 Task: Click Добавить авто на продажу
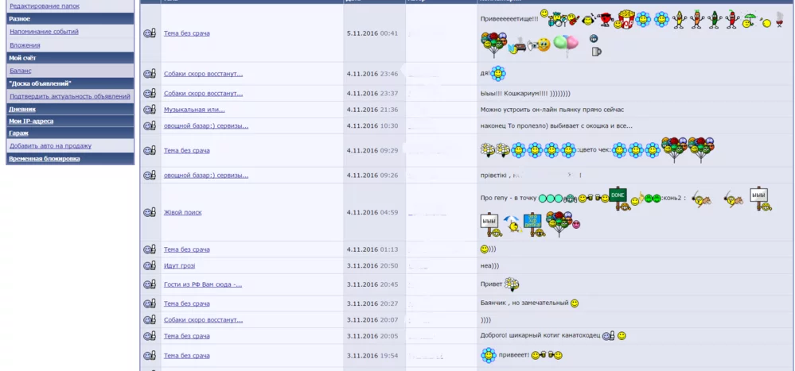coord(51,145)
